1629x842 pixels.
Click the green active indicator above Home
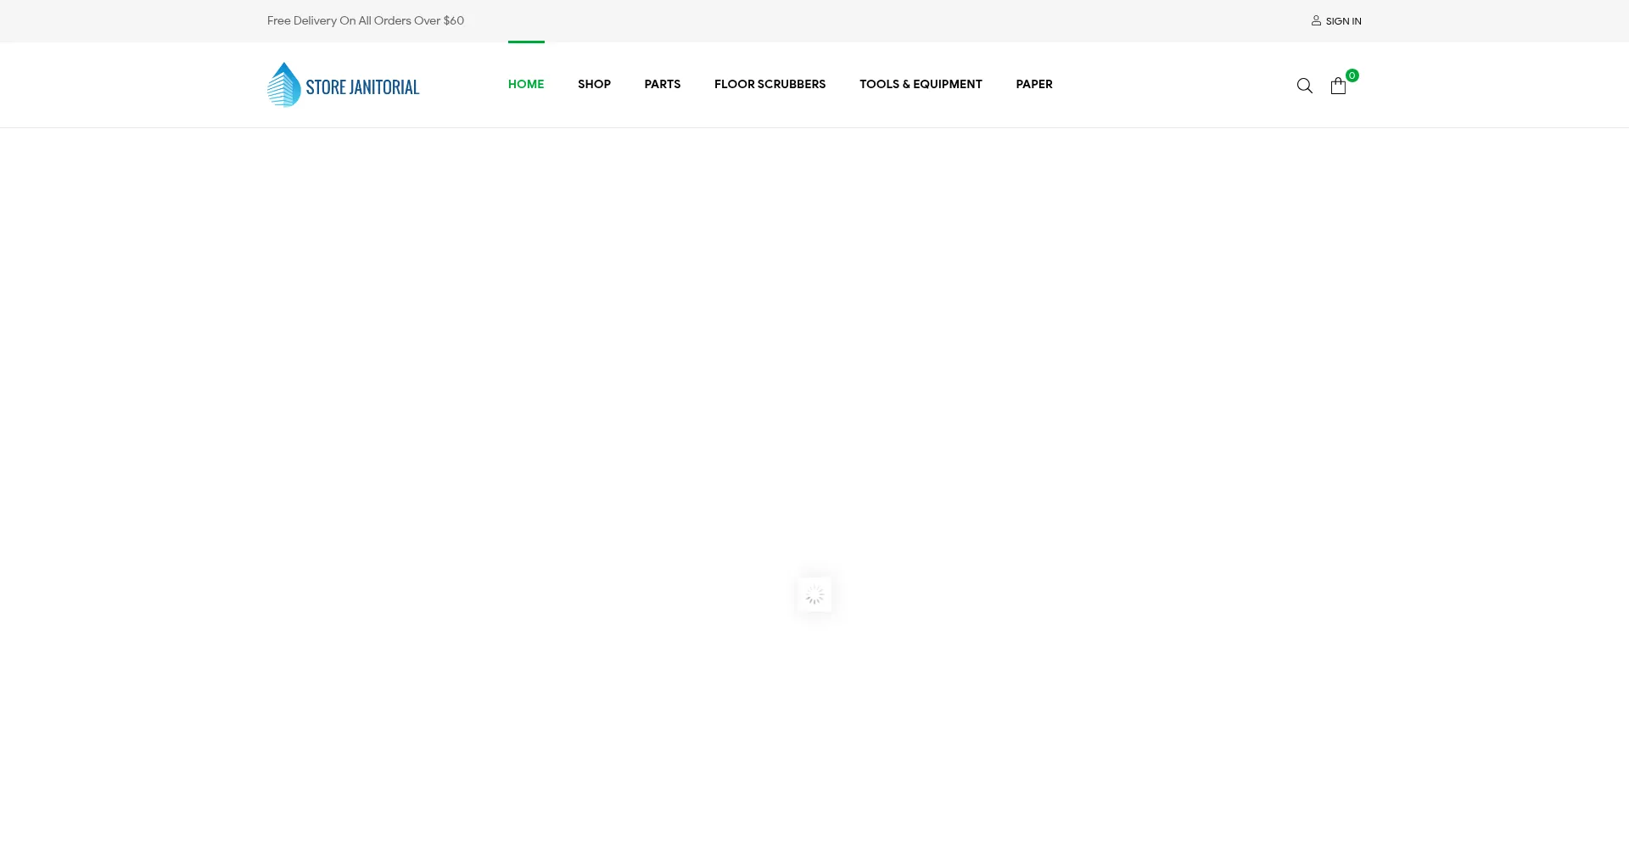pos(526,42)
